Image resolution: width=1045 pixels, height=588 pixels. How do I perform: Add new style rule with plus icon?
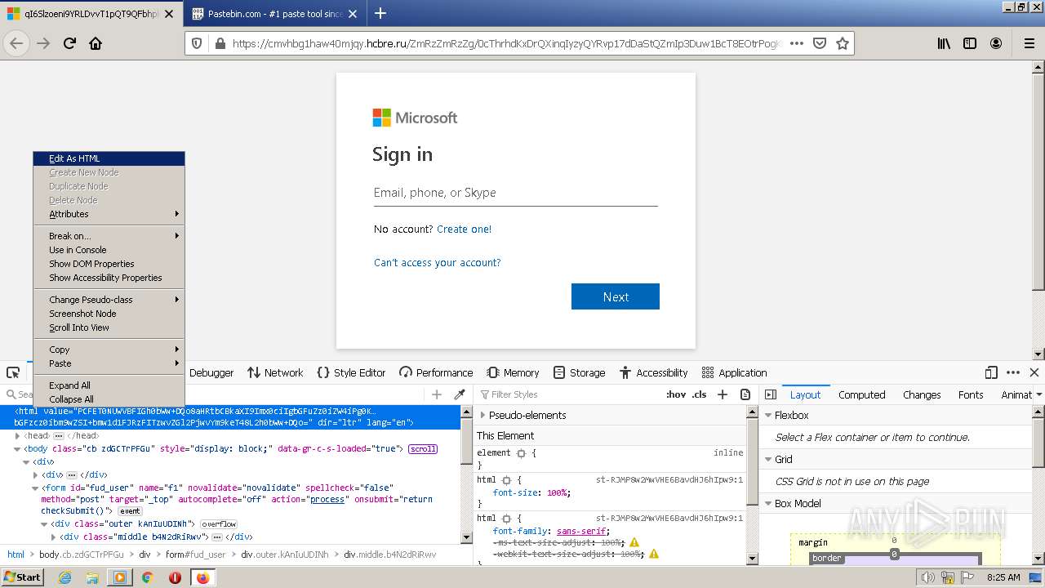coord(722,394)
